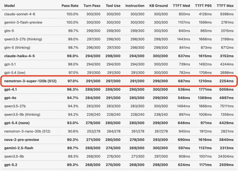The width and height of the screenshot is (238, 171).
Task: Click the Instruction column header
Action: click(135, 6)
